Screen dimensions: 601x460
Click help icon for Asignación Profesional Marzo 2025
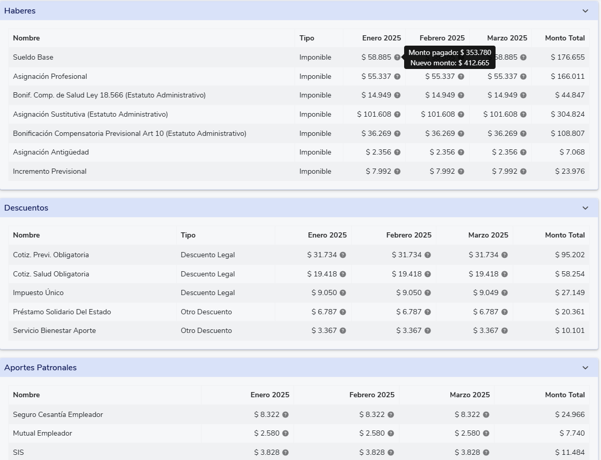pos(524,76)
